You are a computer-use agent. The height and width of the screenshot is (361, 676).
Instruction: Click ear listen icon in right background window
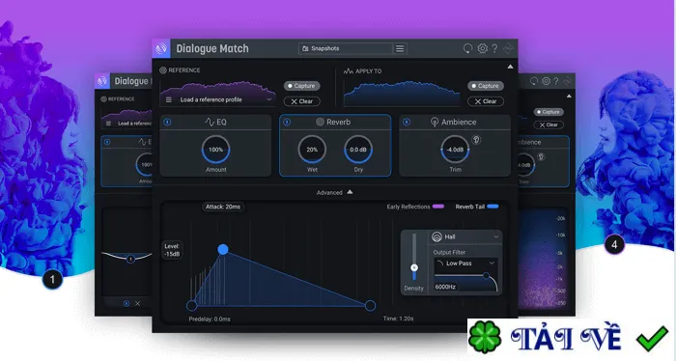pyautogui.click(x=541, y=157)
